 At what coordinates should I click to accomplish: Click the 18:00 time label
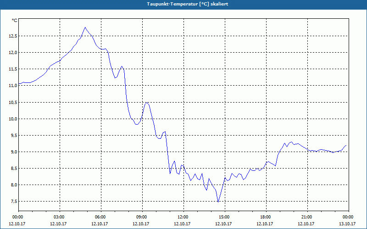pos(266,217)
